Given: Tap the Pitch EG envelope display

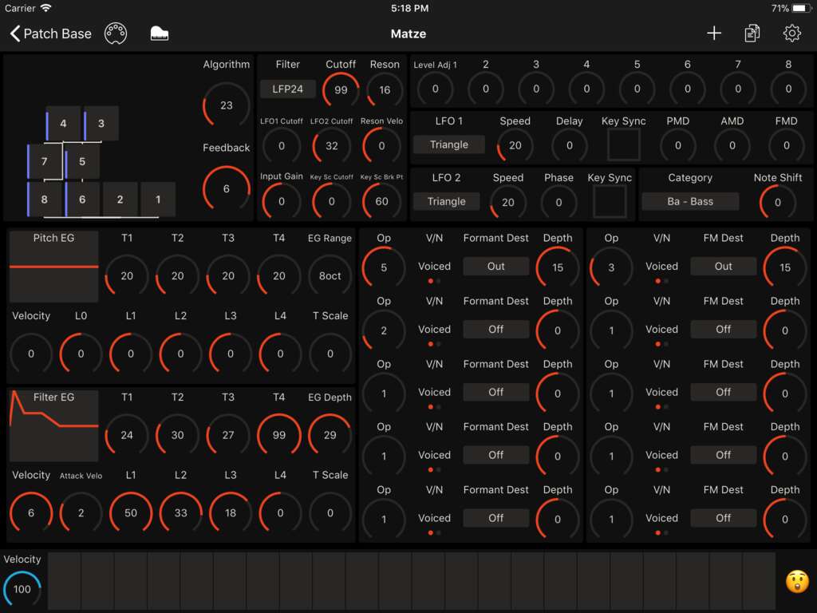Looking at the screenshot, I should click(53, 267).
